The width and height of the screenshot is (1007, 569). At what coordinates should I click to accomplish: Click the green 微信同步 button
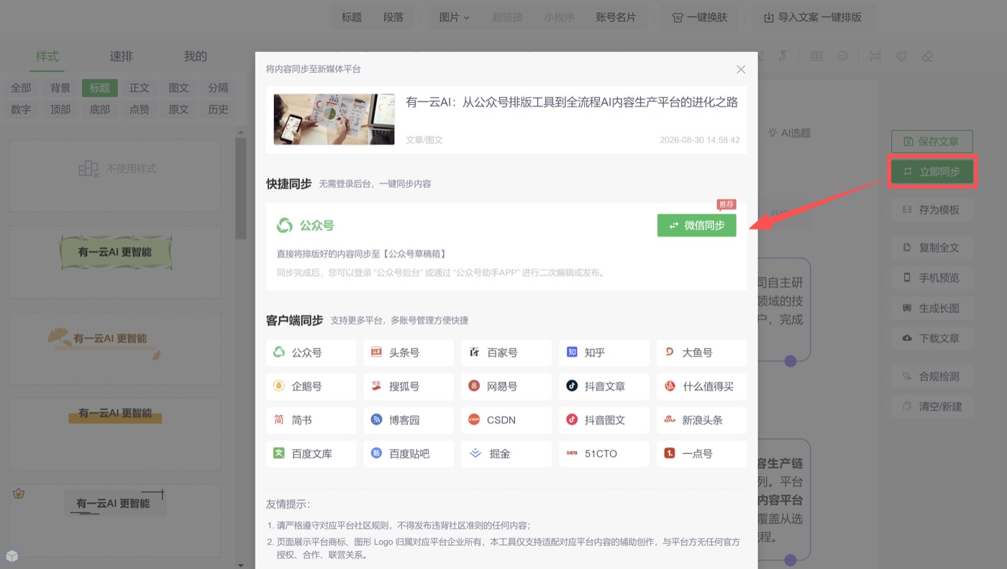click(x=696, y=225)
